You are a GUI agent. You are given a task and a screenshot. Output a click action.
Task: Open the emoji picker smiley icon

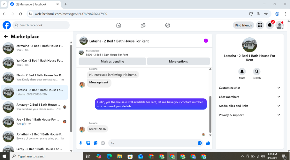[x=200, y=143]
